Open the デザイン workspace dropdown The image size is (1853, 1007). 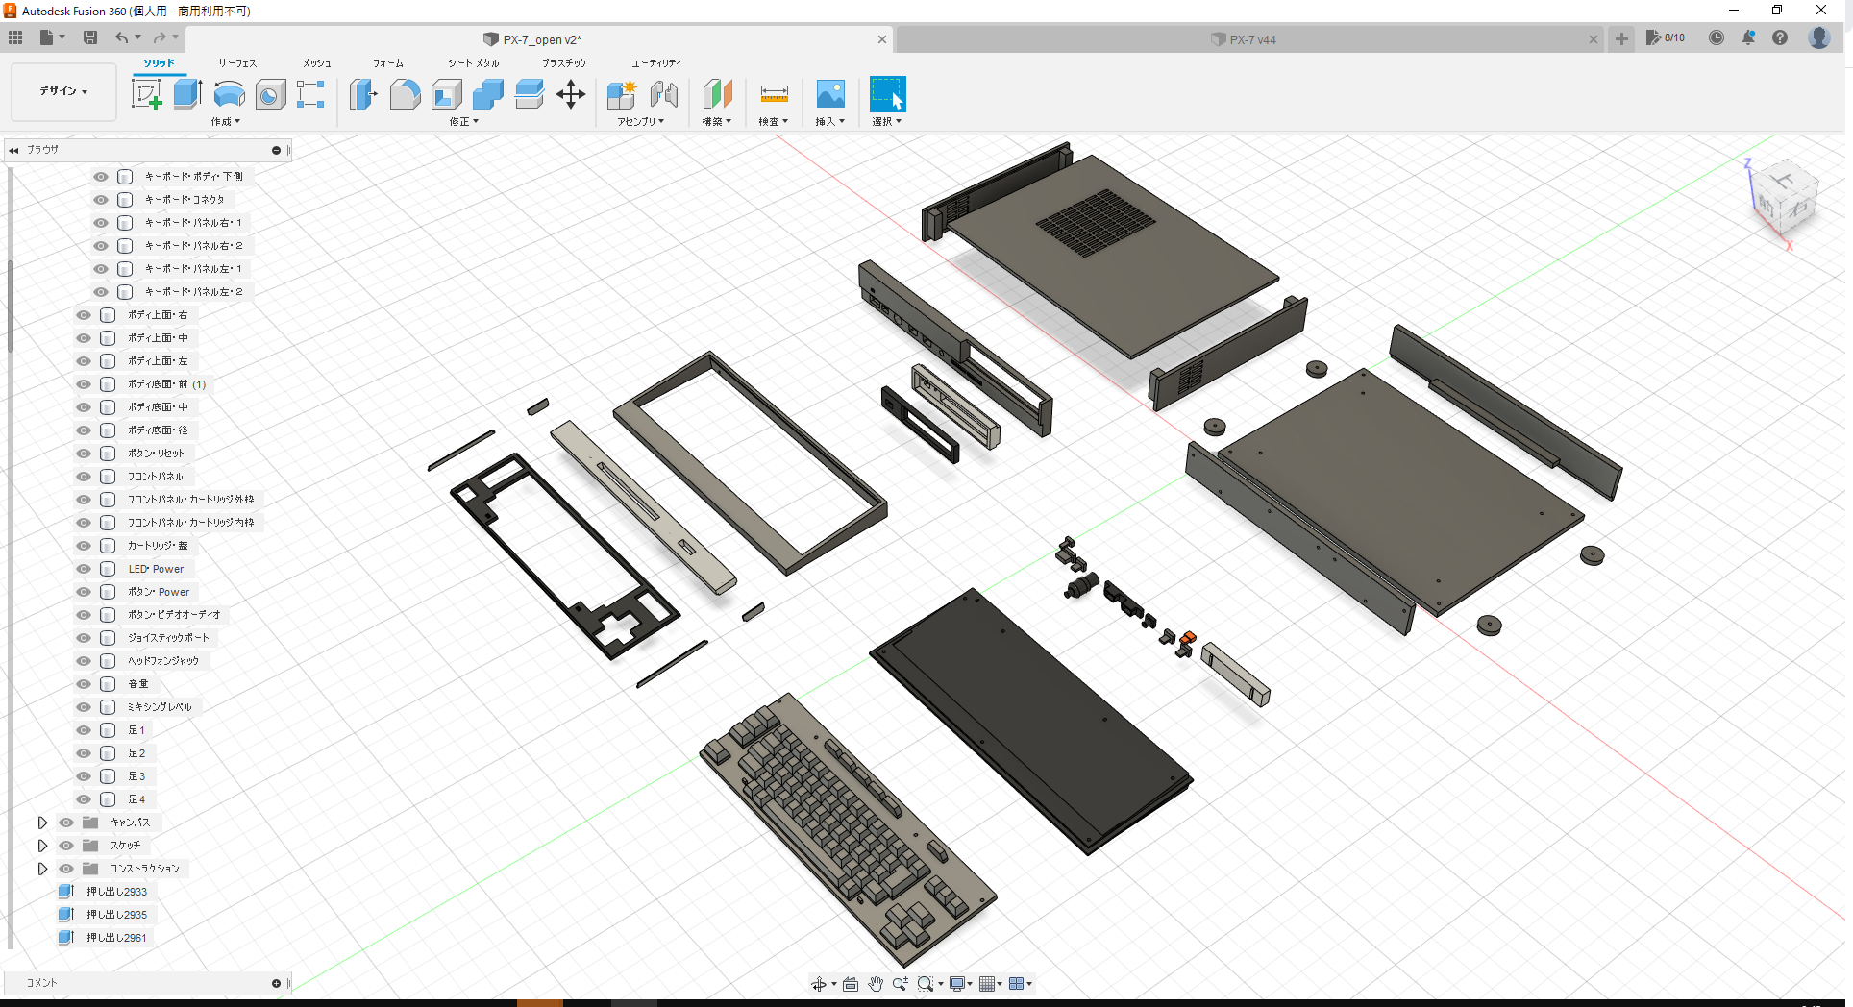pos(62,91)
